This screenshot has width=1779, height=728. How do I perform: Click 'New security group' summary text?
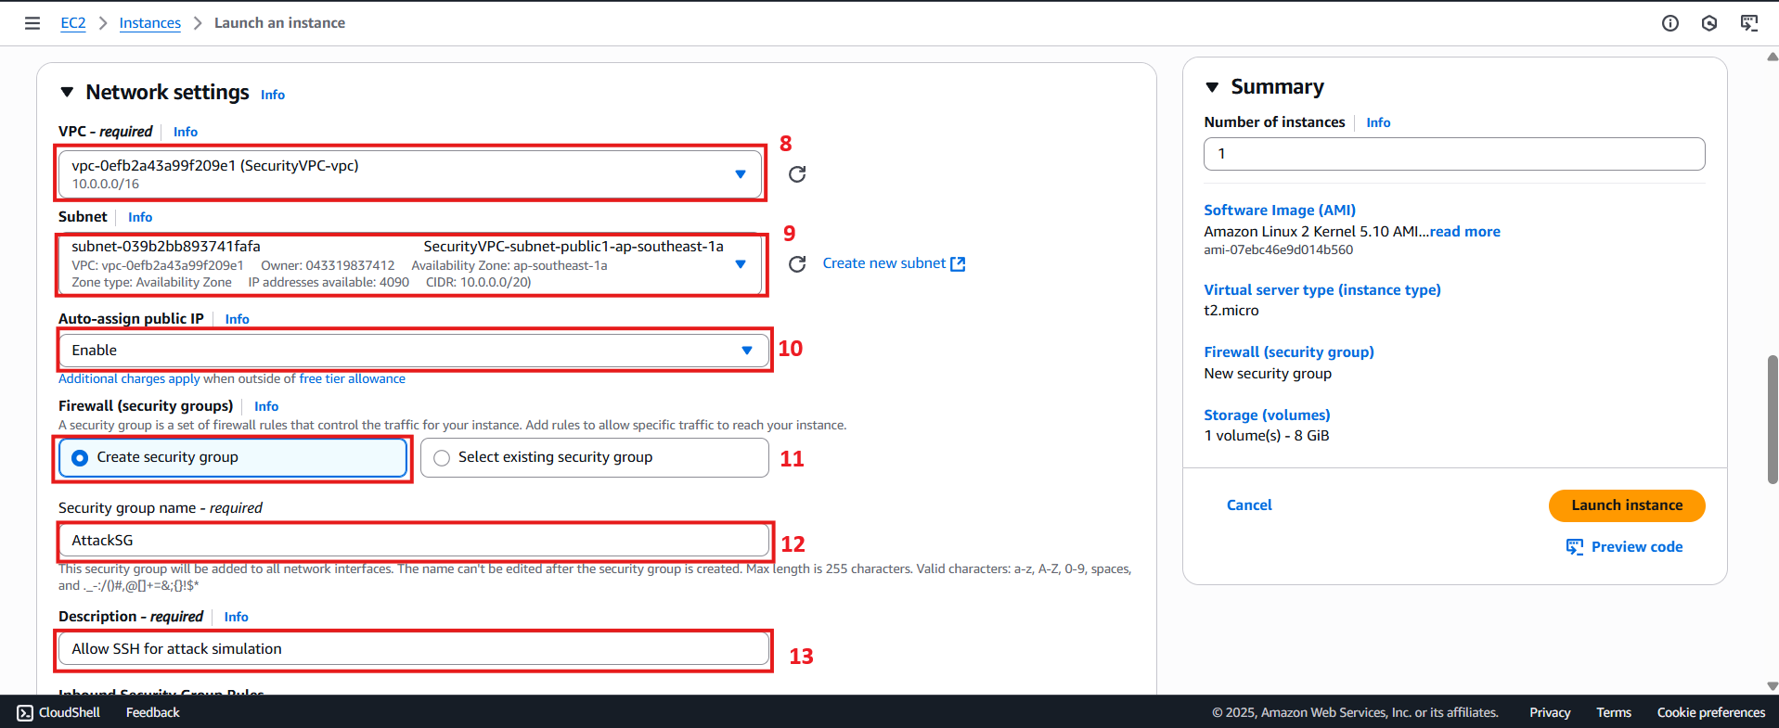1268,374
